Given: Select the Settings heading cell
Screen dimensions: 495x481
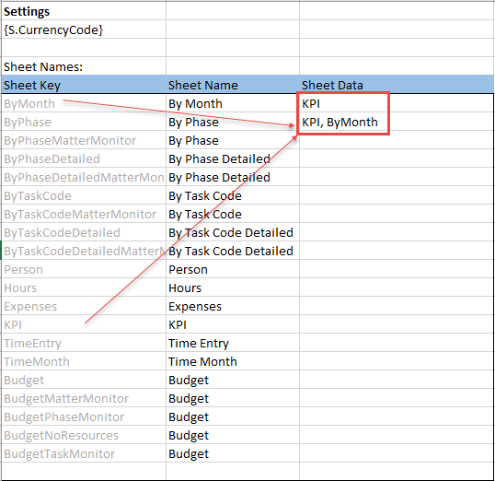Looking at the screenshot, I should pyautogui.click(x=84, y=11).
